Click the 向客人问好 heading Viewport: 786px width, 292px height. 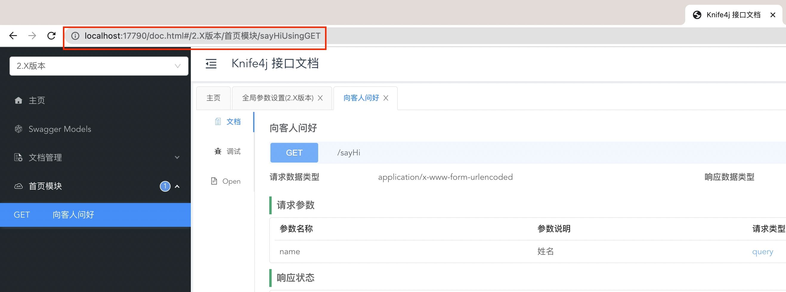point(293,128)
